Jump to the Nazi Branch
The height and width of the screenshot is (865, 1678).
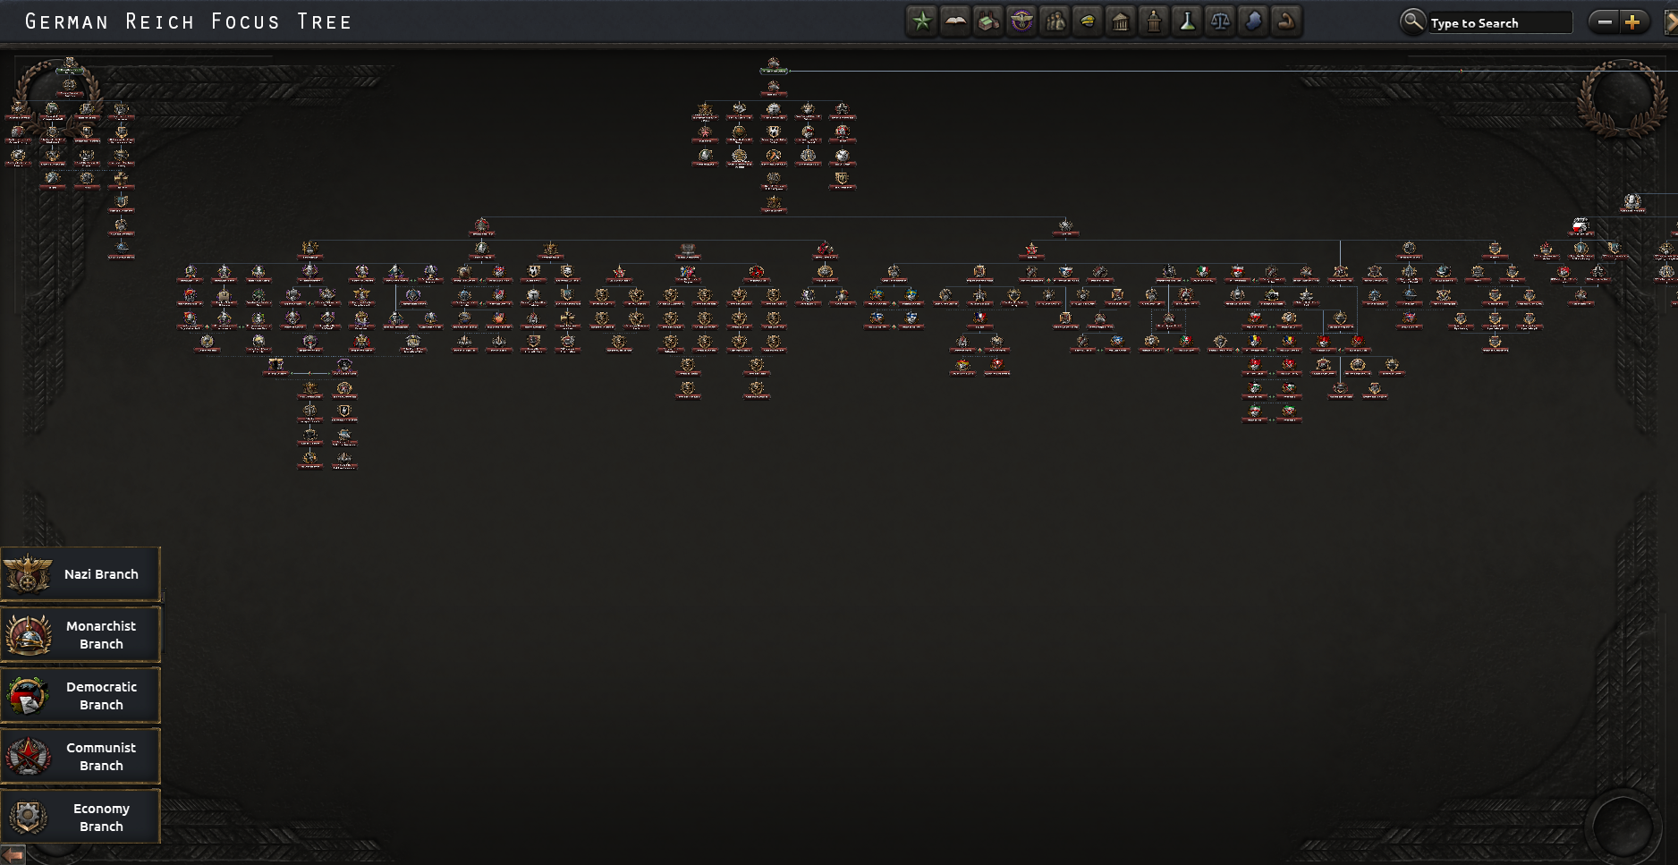[x=81, y=574]
